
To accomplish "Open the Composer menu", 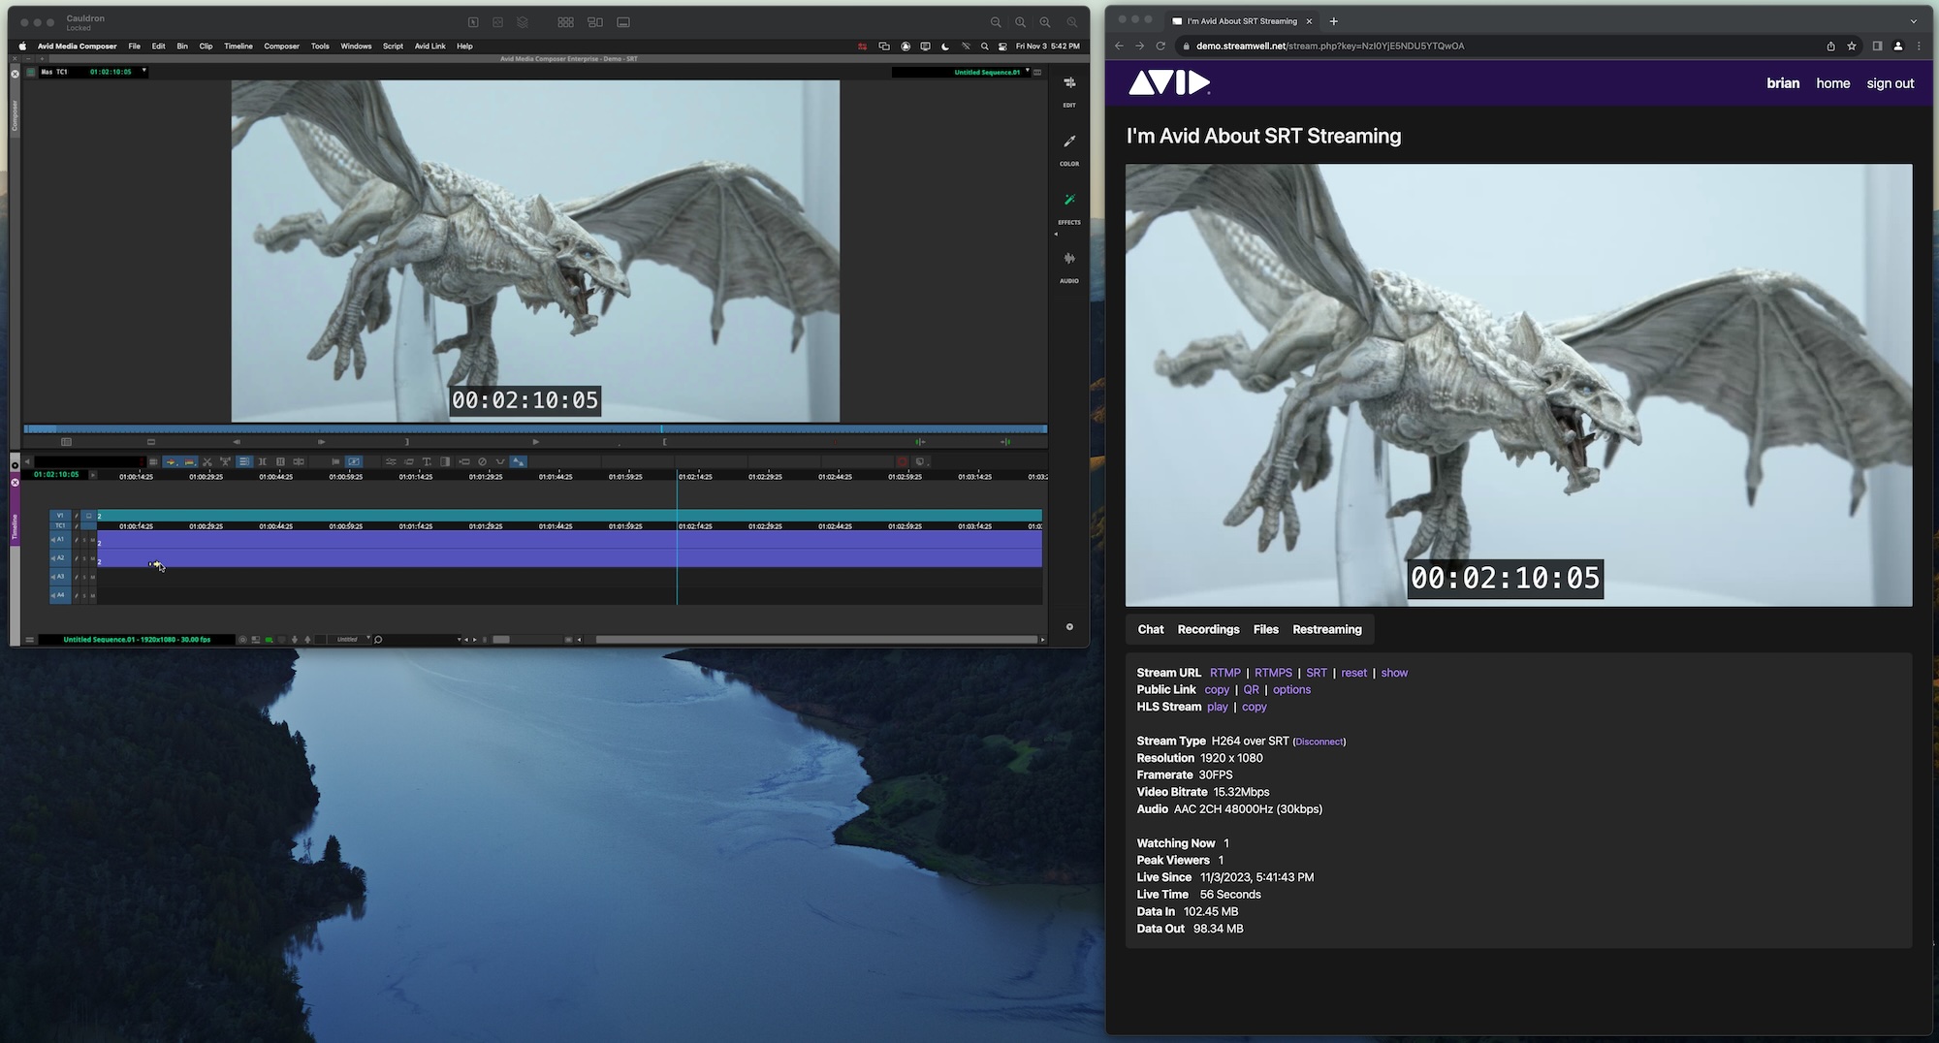I will [281, 46].
